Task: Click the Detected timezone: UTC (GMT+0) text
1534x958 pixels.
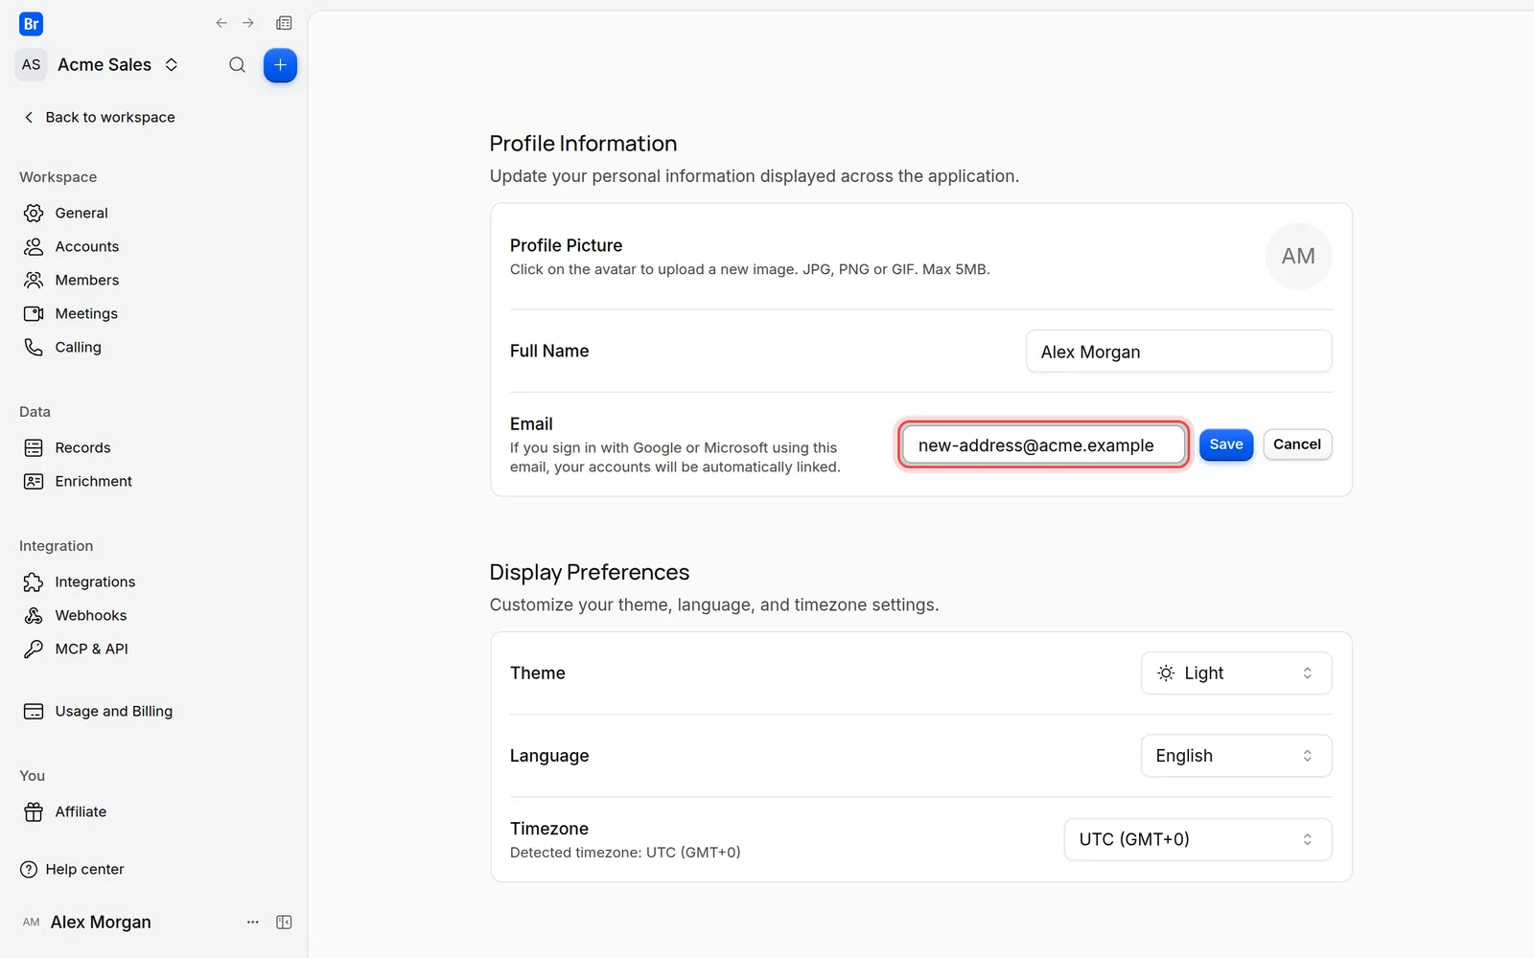Action: tap(625, 853)
